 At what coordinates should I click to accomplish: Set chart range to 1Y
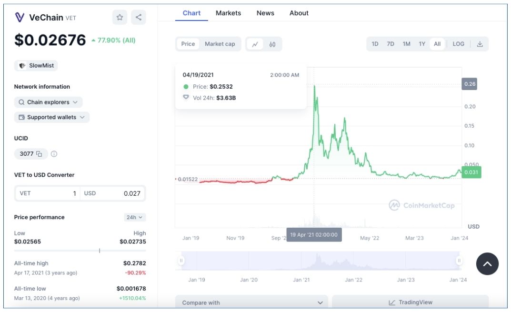pos(422,44)
